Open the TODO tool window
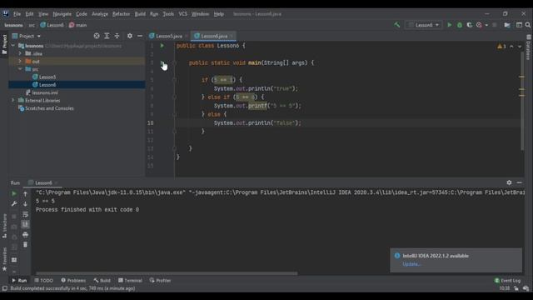The width and height of the screenshot is (533, 300). point(44,280)
